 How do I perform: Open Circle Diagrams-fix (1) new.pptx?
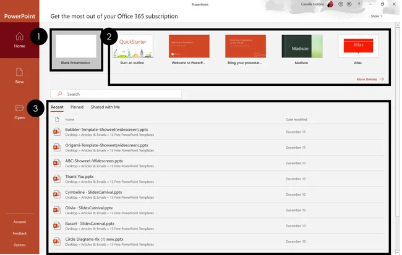pyautogui.click(x=94, y=239)
